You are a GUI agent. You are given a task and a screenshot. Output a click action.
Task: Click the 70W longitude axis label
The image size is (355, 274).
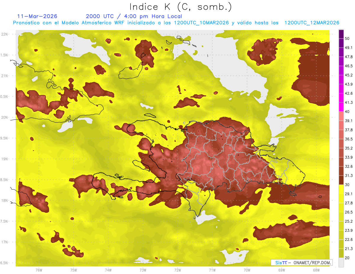pyautogui.click(x=247, y=270)
